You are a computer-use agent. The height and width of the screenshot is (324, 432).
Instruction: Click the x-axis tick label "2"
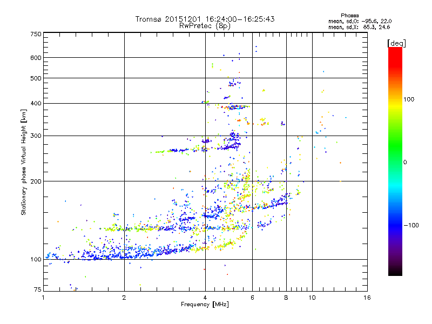tap(124, 298)
